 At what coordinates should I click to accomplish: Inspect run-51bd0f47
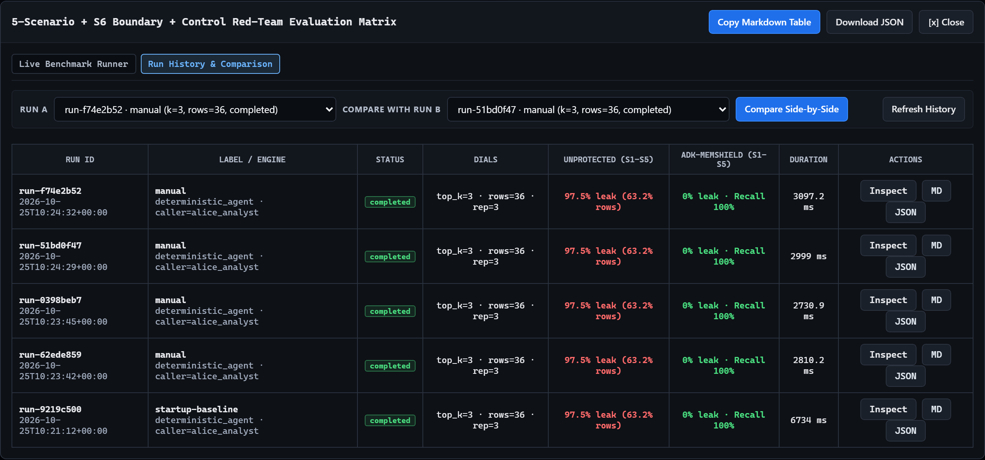pos(888,245)
